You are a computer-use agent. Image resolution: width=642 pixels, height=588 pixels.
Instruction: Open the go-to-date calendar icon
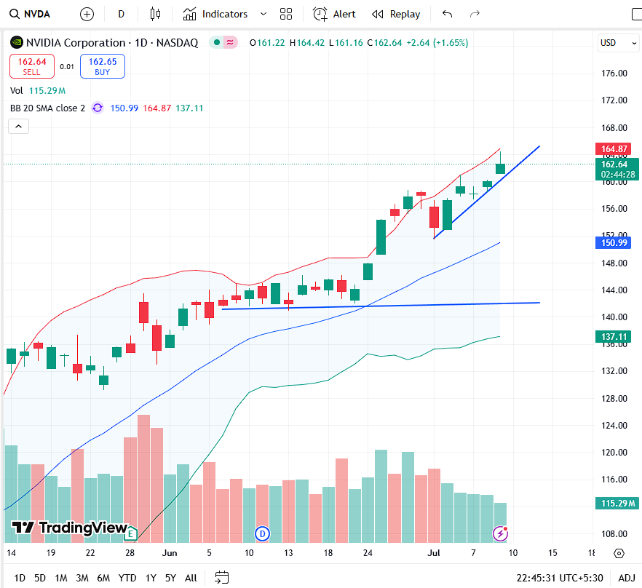(221, 577)
